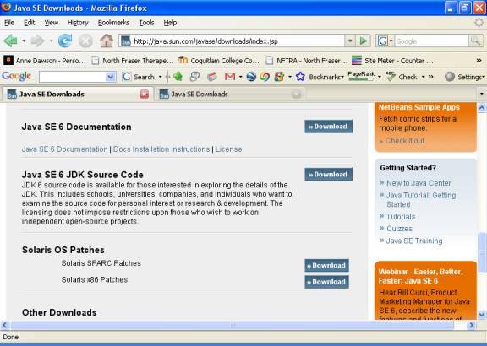The height and width of the screenshot is (346, 487).
Task: Expand the address bar URL history dropdown
Action: click(350, 41)
